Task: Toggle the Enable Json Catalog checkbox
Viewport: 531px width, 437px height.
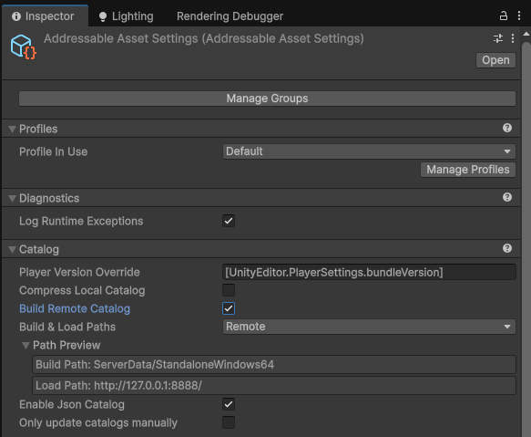Action: point(229,404)
